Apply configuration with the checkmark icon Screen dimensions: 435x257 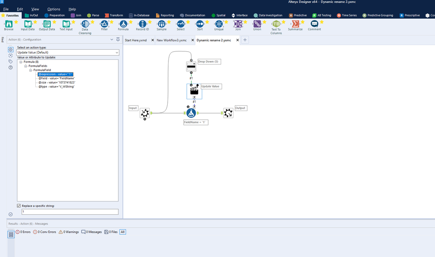point(10,214)
